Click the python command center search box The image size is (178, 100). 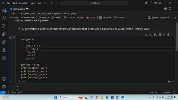pos(94,3)
